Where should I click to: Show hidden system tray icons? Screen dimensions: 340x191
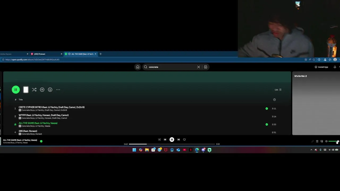point(311,150)
